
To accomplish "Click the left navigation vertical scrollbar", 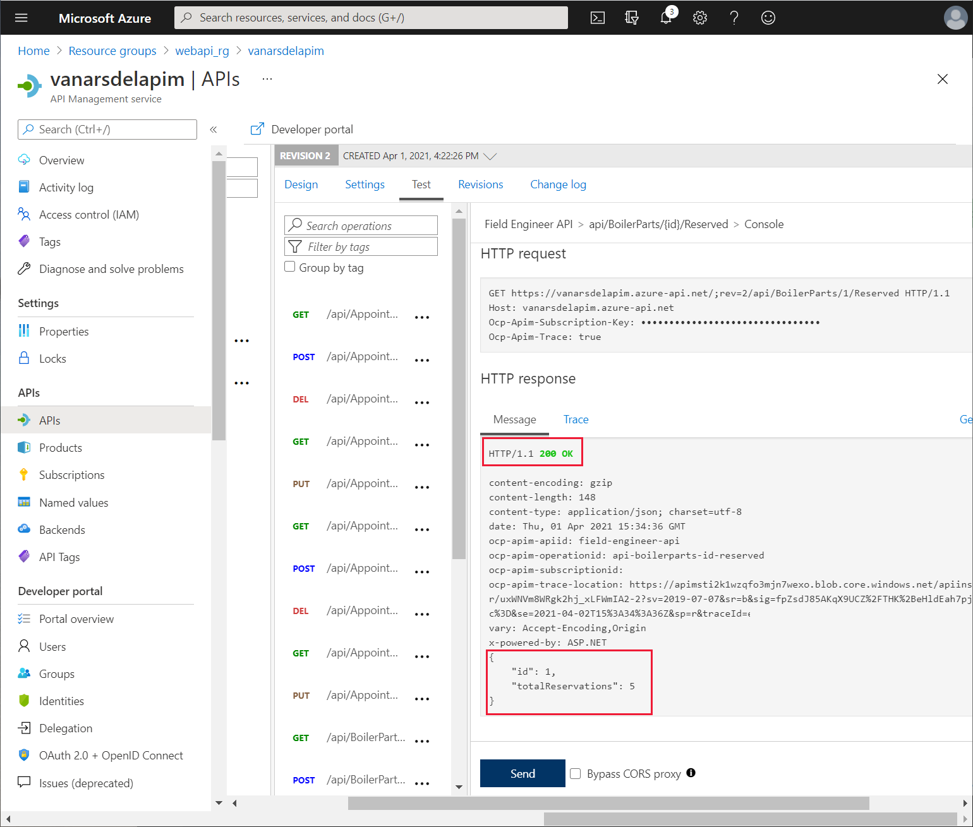I will click(219, 300).
